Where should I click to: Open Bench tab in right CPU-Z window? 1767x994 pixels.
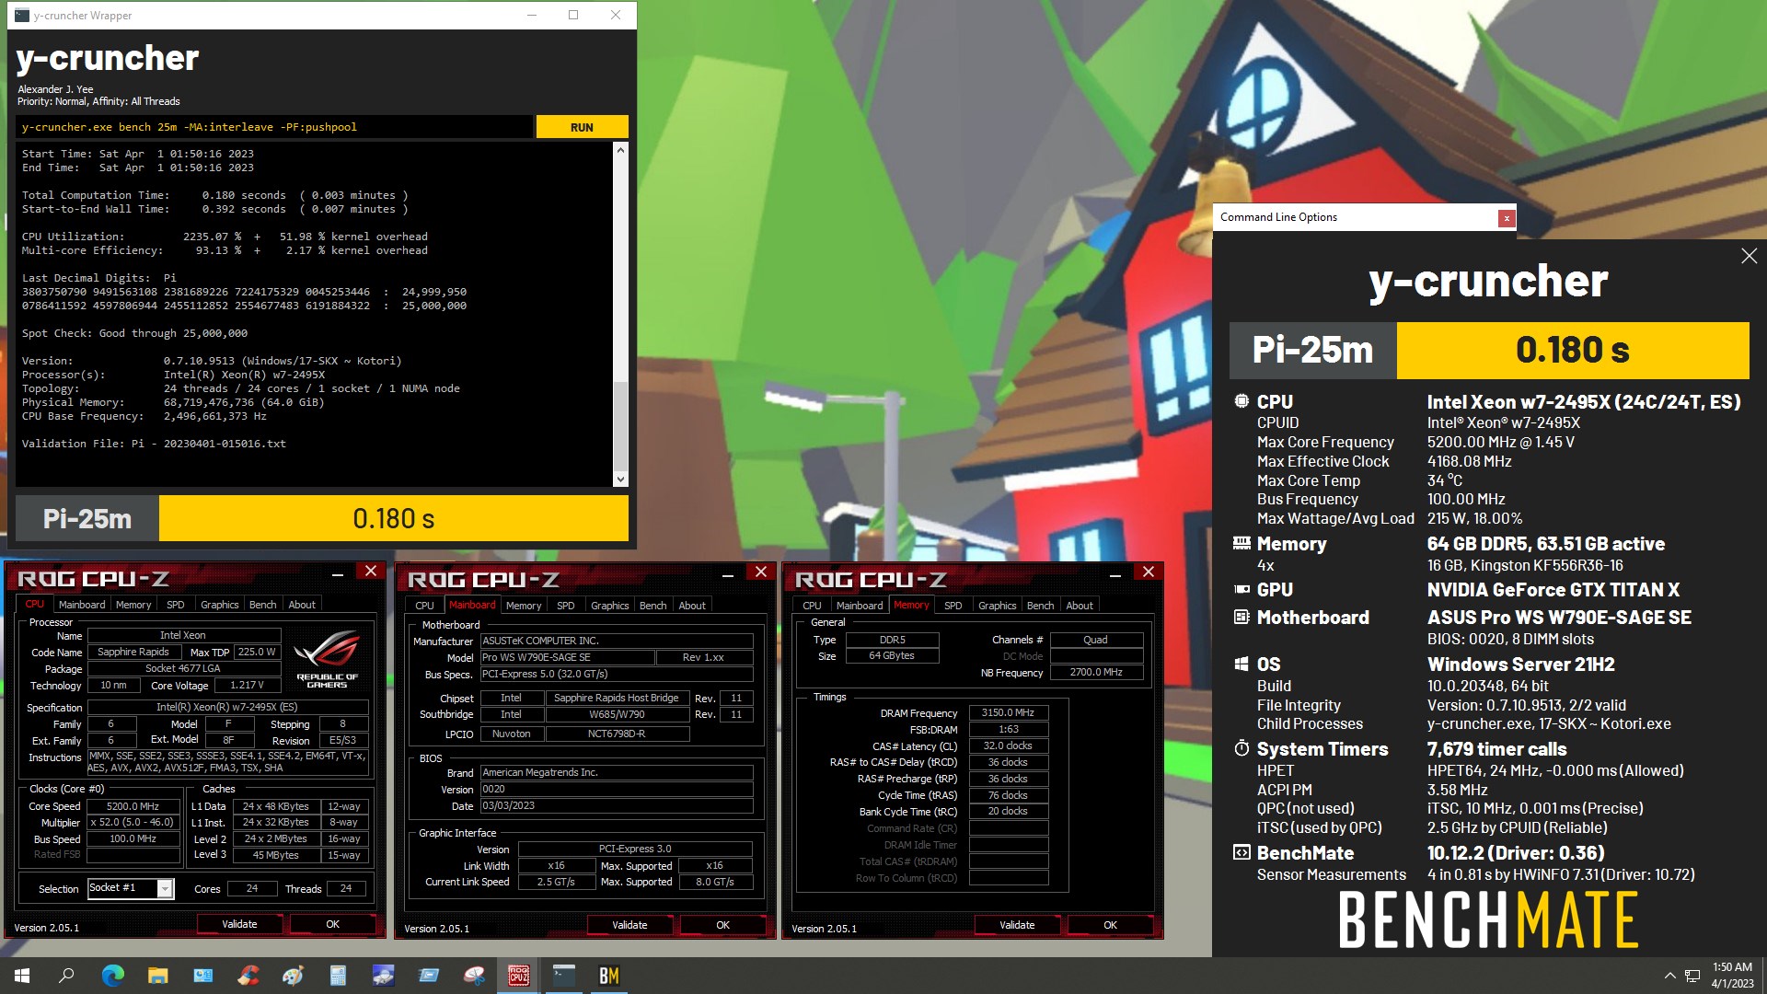click(x=1041, y=606)
